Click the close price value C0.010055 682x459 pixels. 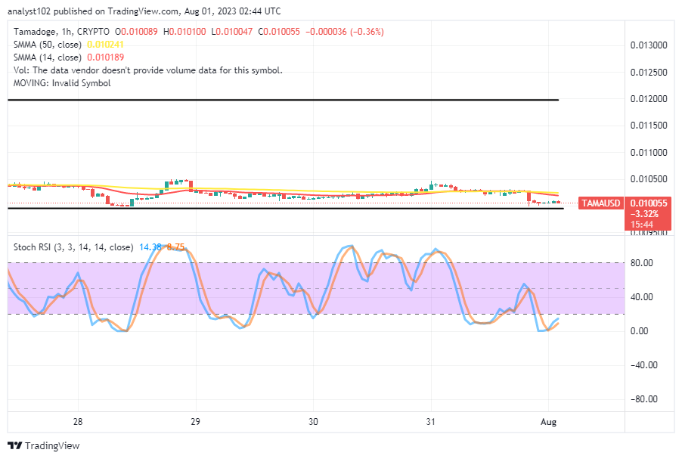point(279,32)
